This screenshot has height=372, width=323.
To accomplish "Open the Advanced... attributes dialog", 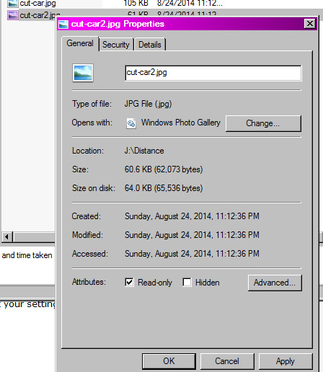I will (275, 283).
